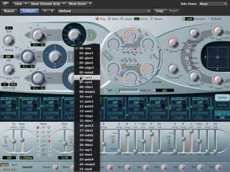This screenshot has height=172, width=230.
Task: Select the lit LFO 2 waveform radio button
Action: click(49, 141)
